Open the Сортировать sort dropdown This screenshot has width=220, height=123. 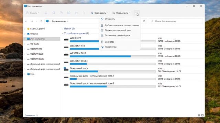[x=99, y=13]
